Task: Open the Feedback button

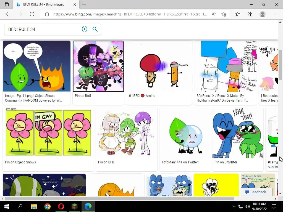Action: pos(256,192)
